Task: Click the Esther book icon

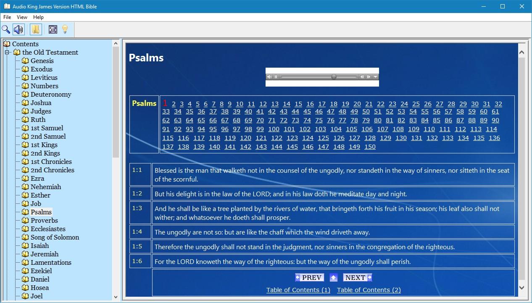Action: pyautogui.click(x=25, y=195)
